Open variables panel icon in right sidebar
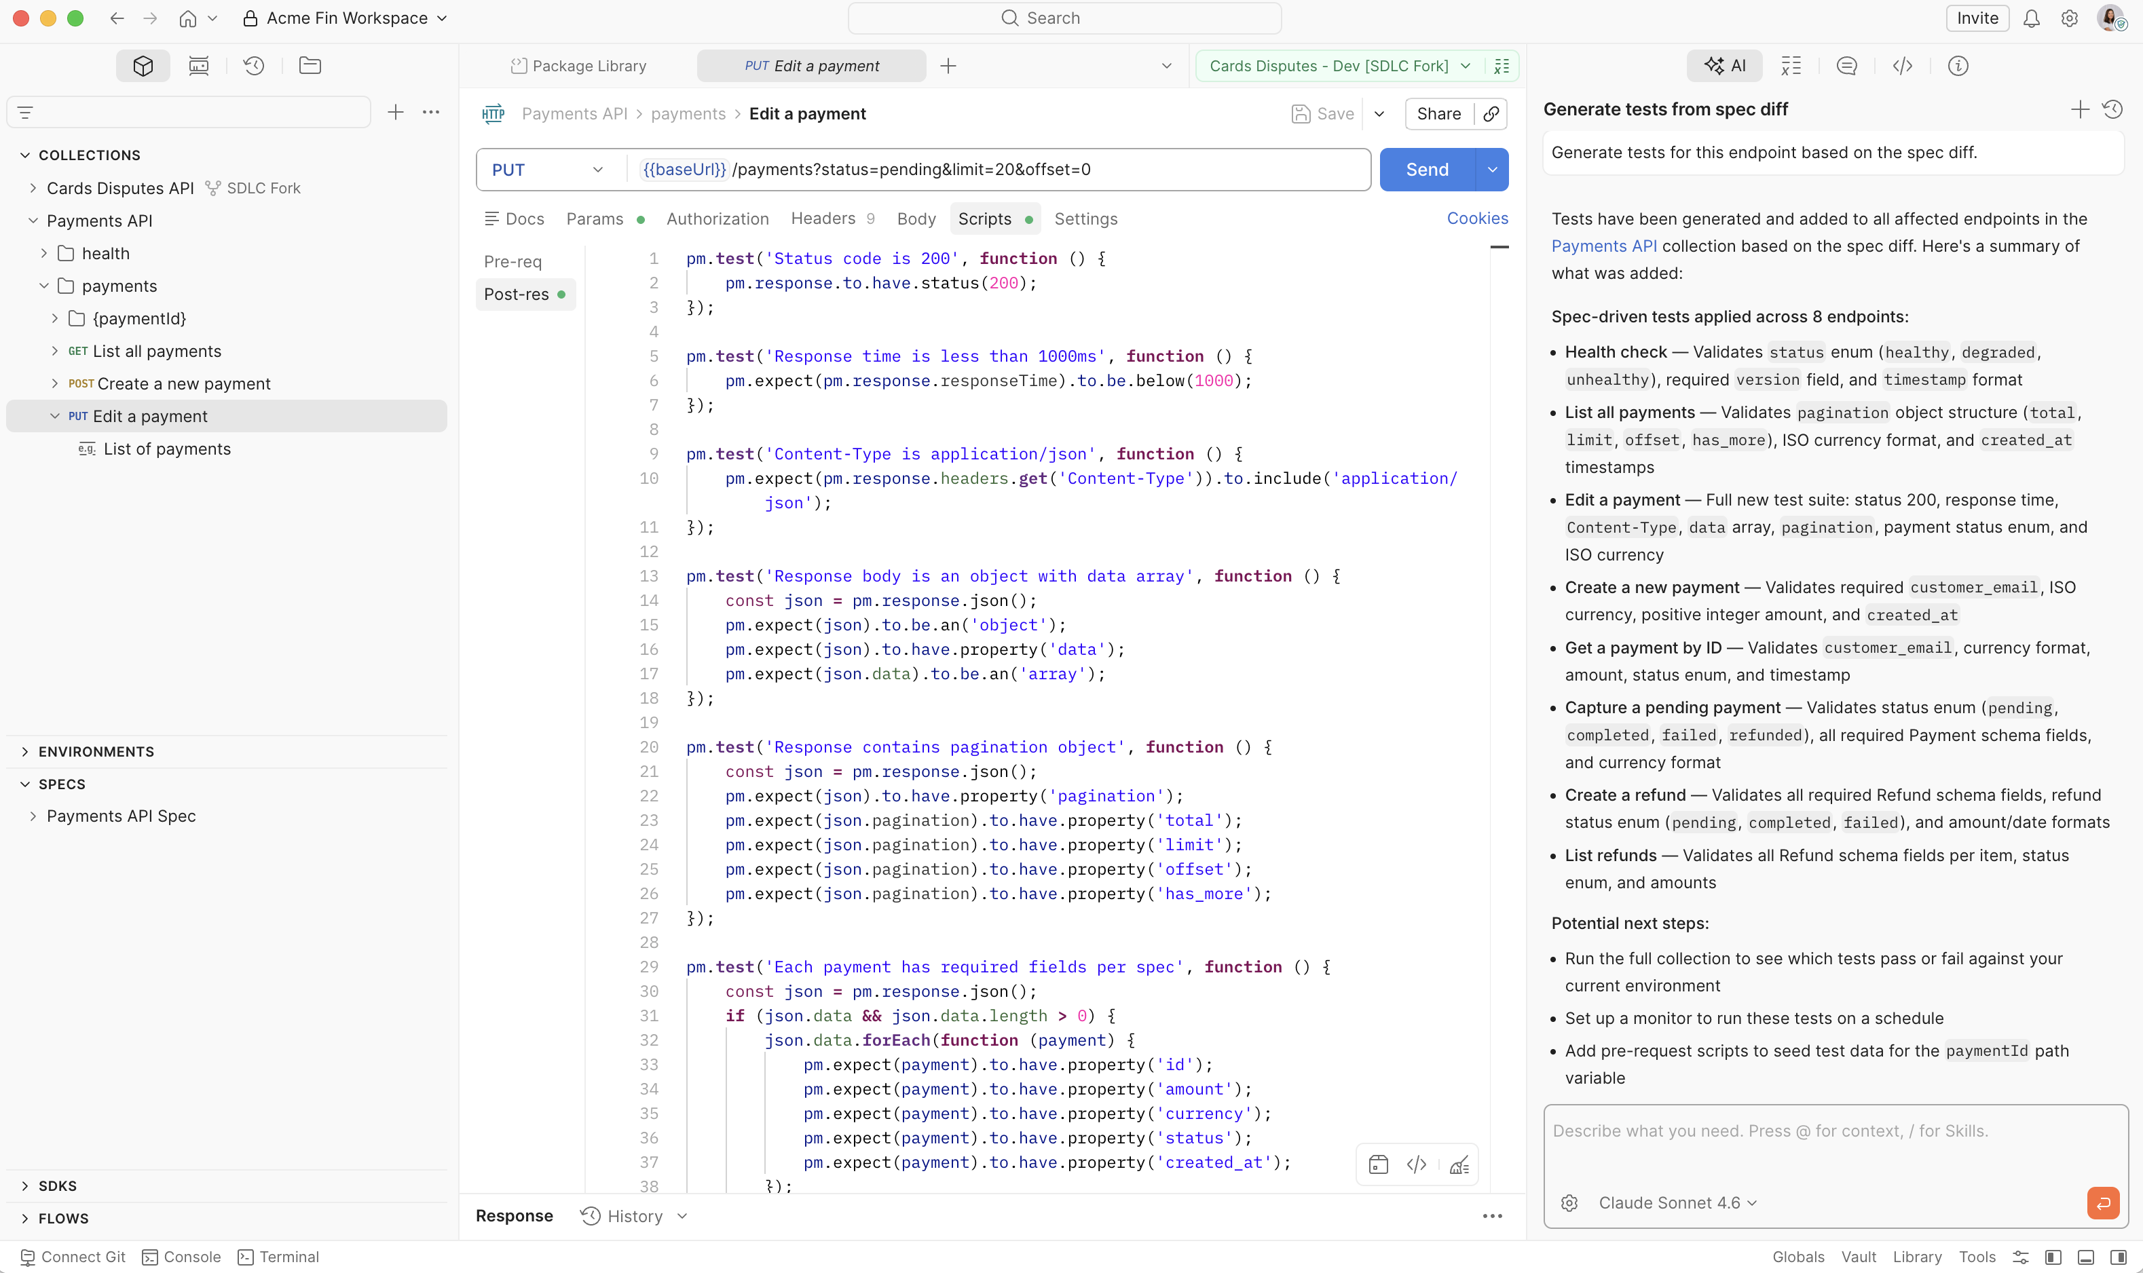 [1791, 66]
